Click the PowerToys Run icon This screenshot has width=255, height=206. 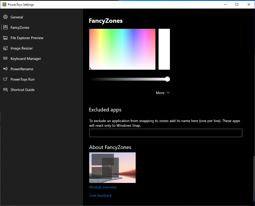tap(5, 79)
